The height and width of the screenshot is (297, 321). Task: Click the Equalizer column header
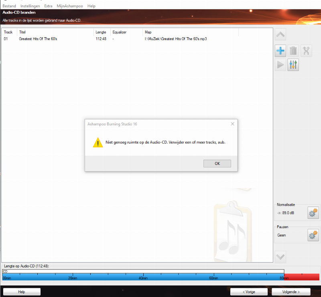tap(126, 32)
